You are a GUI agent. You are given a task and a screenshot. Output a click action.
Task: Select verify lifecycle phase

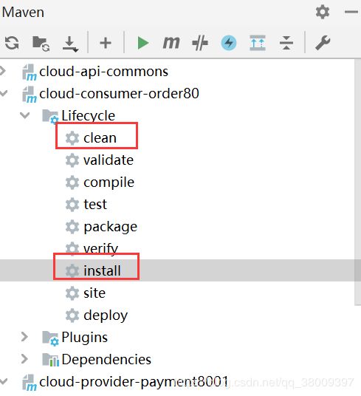[x=100, y=249]
